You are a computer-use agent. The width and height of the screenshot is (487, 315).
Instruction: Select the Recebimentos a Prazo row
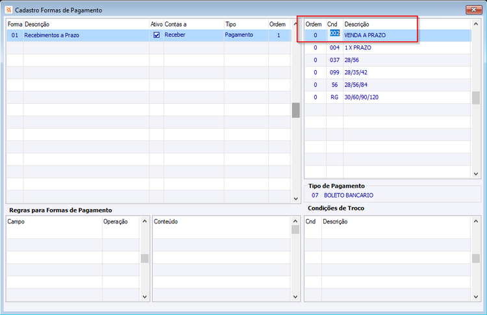tap(149, 35)
